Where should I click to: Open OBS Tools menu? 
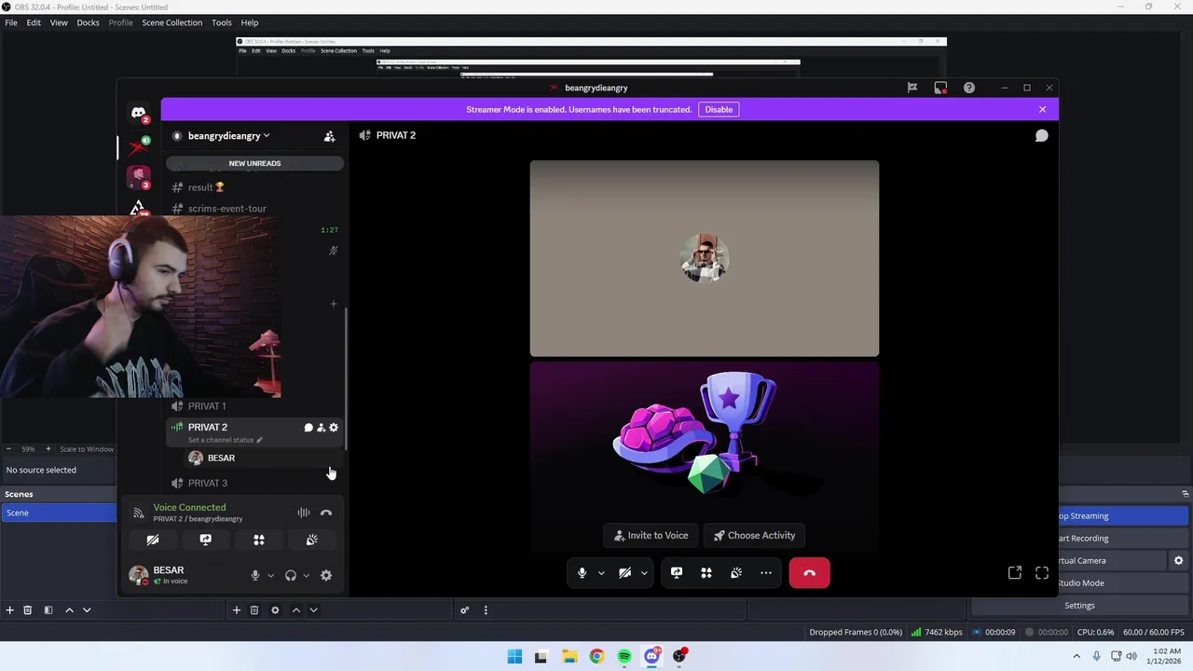click(222, 22)
